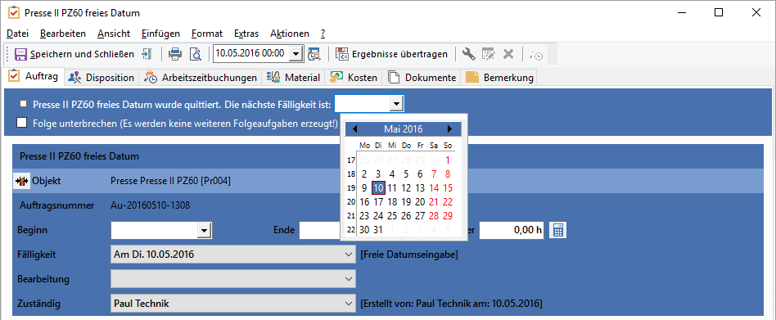Open the Extras menu
The width and height of the screenshot is (776, 320).
(246, 34)
